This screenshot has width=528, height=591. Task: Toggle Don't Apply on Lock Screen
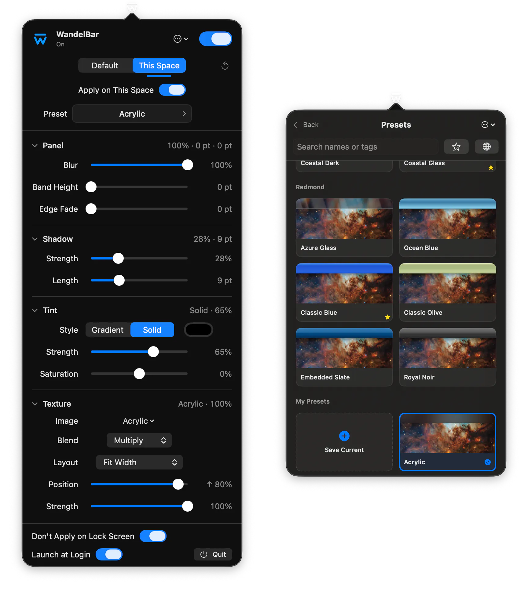(x=153, y=536)
